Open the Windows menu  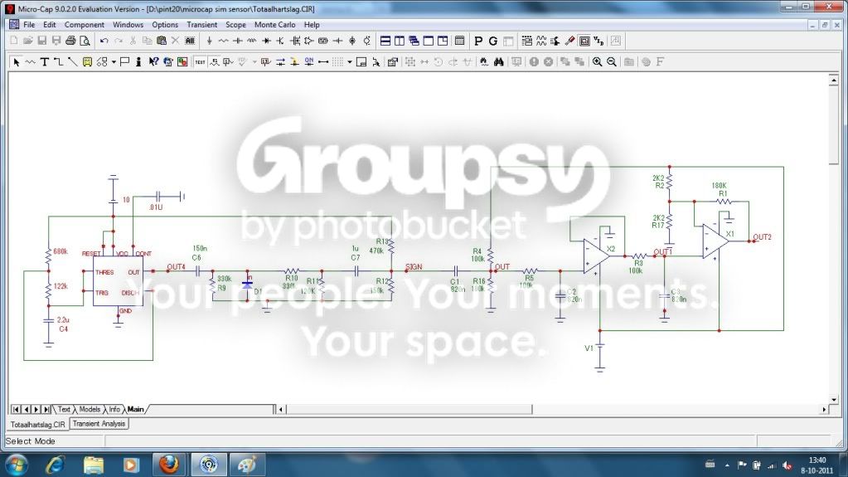coord(128,24)
